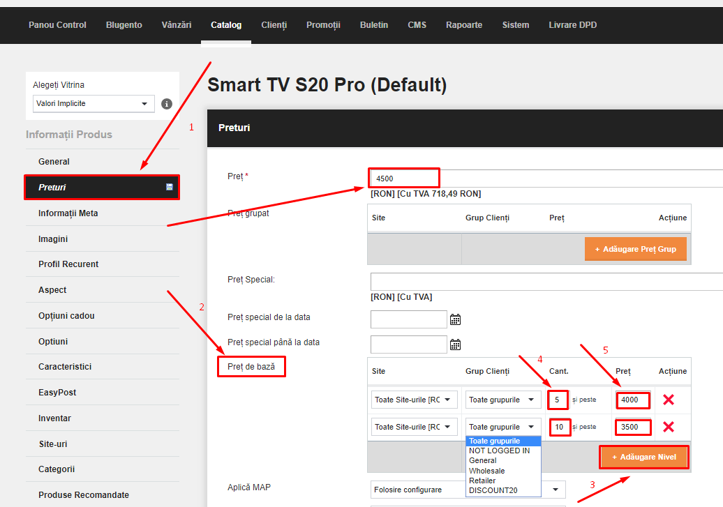Click the Preț Special input field

coord(546,282)
